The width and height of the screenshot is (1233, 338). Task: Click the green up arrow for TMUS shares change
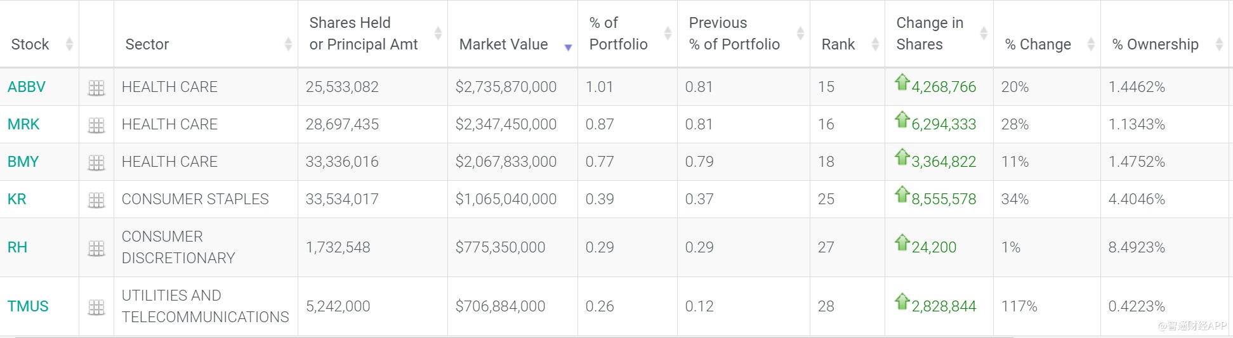click(x=902, y=301)
